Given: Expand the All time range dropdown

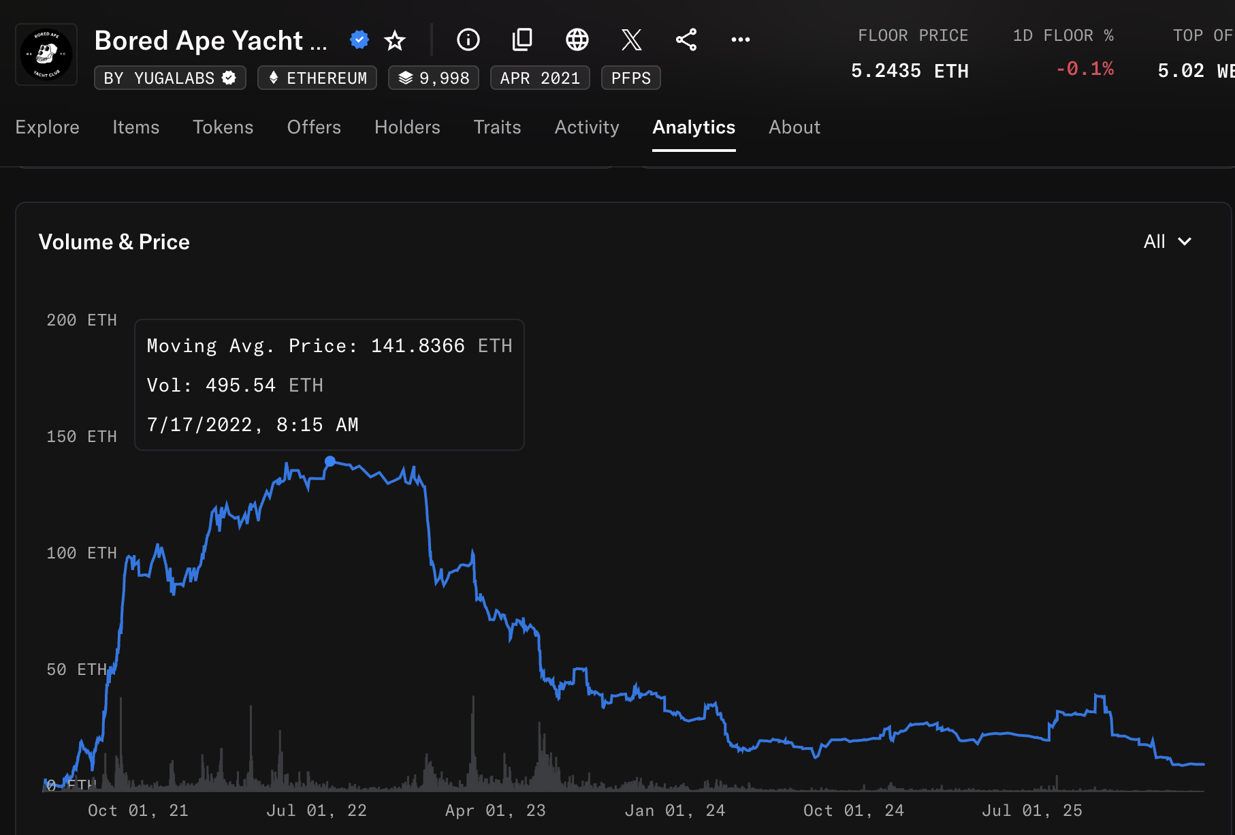Looking at the screenshot, I should click(x=1168, y=242).
